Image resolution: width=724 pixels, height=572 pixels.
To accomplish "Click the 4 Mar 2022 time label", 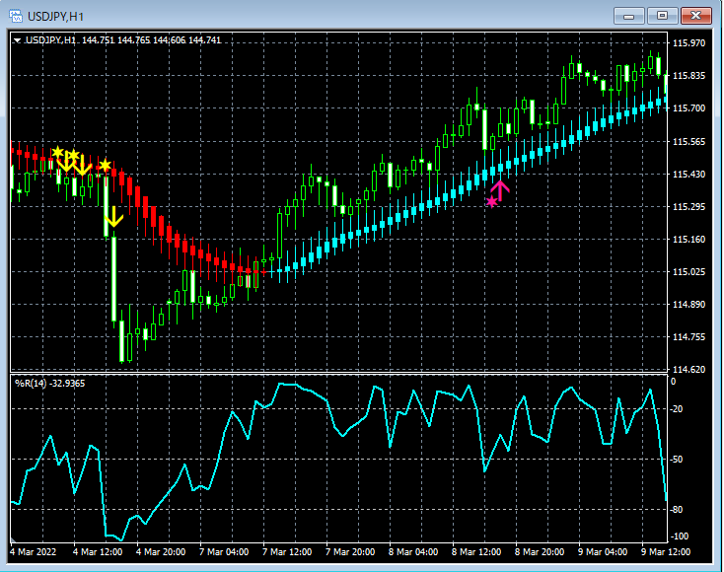I will [34, 552].
